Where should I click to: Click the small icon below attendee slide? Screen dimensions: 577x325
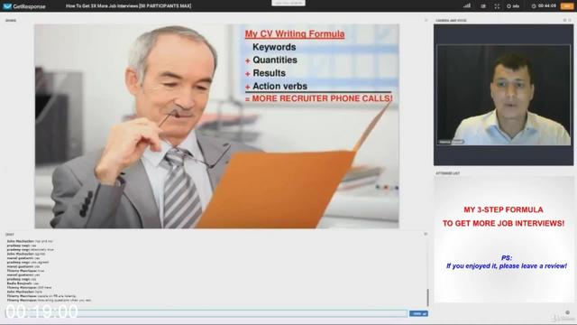tap(567, 312)
